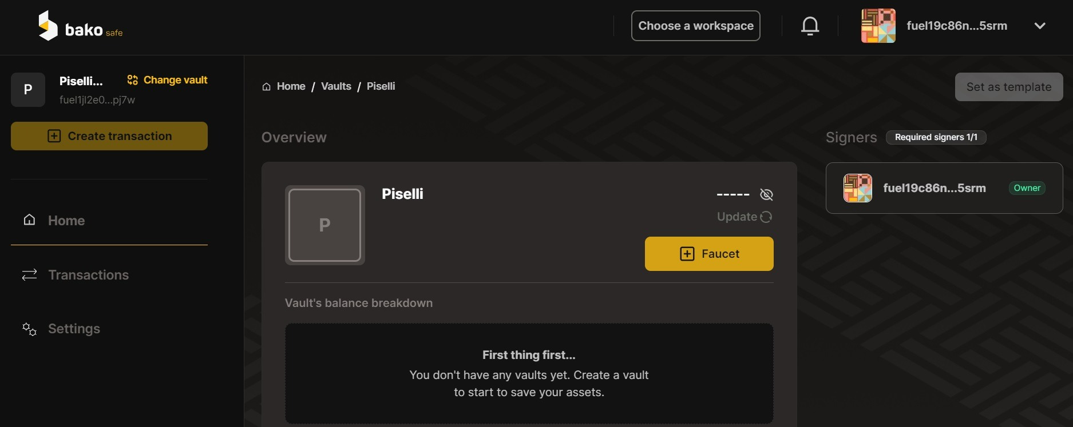Viewport: 1073px width, 427px height.
Task: Toggle balance visibility eye icon
Action: coord(766,194)
